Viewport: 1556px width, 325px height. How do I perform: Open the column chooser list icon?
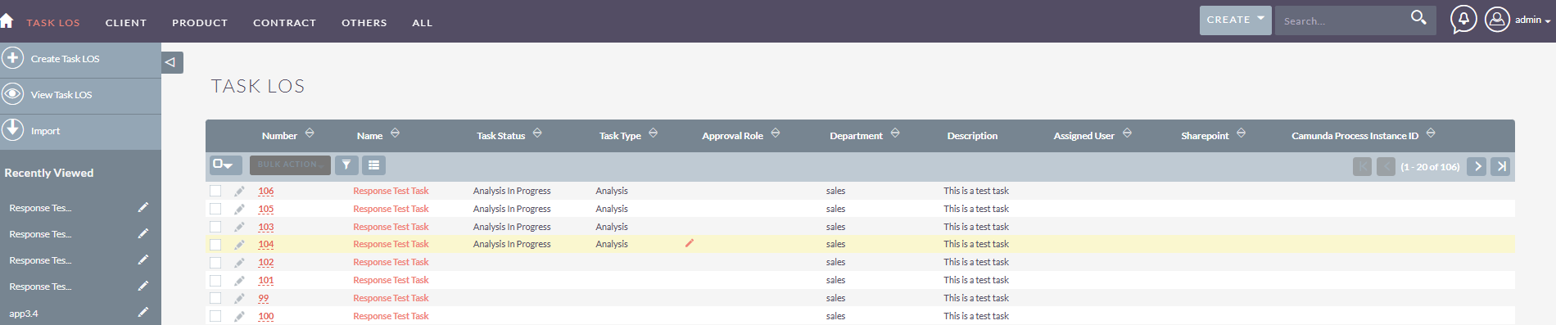click(373, 165)
